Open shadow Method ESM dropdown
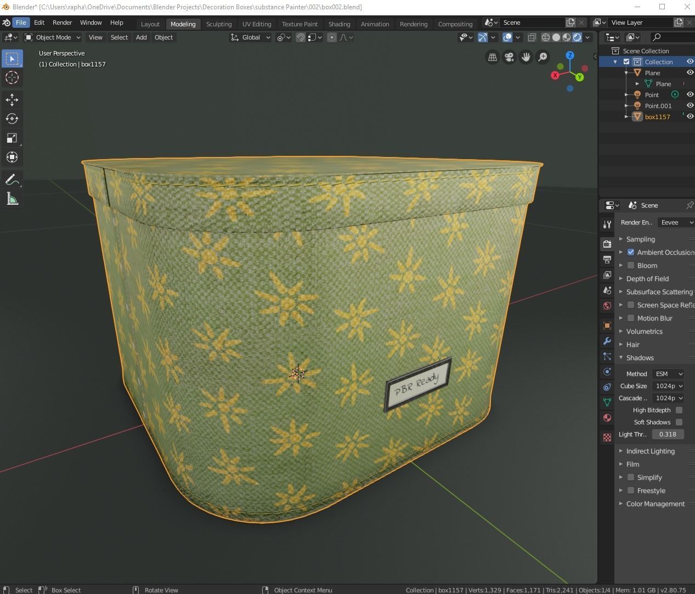Screen dimensions: 695x594 click(x=668, y=374)
